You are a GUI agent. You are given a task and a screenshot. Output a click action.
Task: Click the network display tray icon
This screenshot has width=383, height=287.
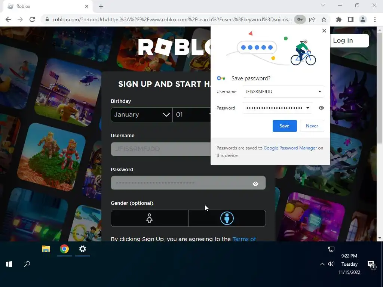331,249
